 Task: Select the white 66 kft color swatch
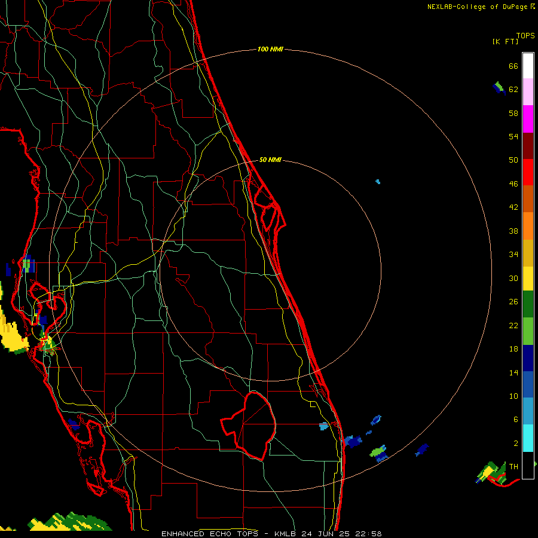(x=528, y=66)
